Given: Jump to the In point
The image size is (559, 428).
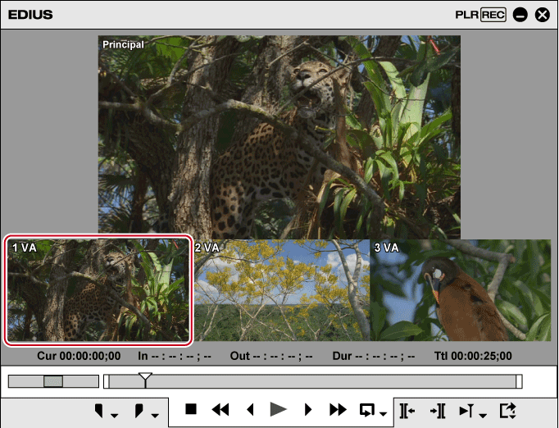Looking at the screenshot, I should (407, 410).
